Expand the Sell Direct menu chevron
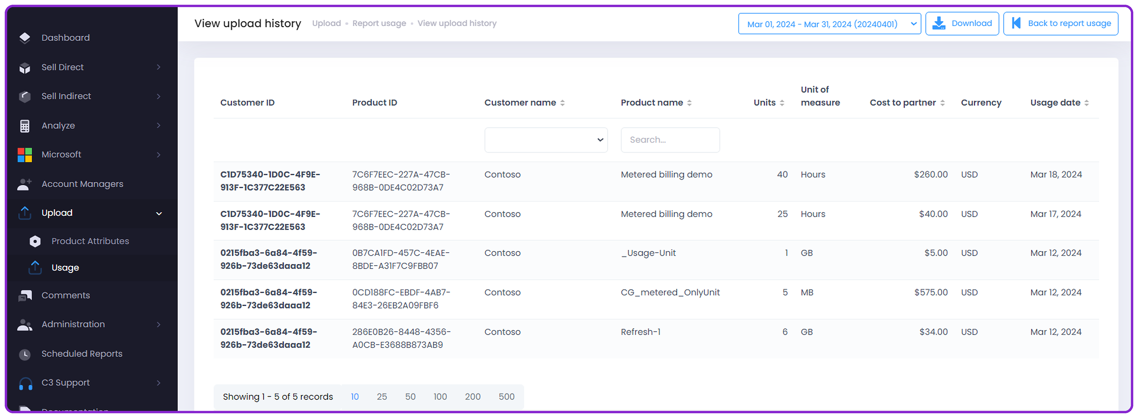The width and height of the screenshot is (1138, 418). pyautogui.click(x=159, y=67)
